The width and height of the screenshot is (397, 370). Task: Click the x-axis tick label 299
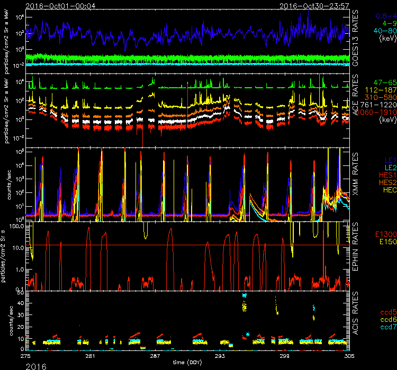285,356
